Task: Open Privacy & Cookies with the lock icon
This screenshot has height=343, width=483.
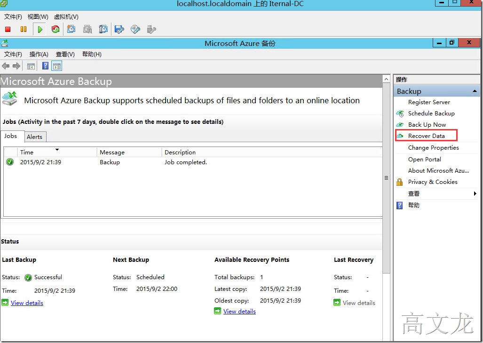Action: click(x=433, y=182)
